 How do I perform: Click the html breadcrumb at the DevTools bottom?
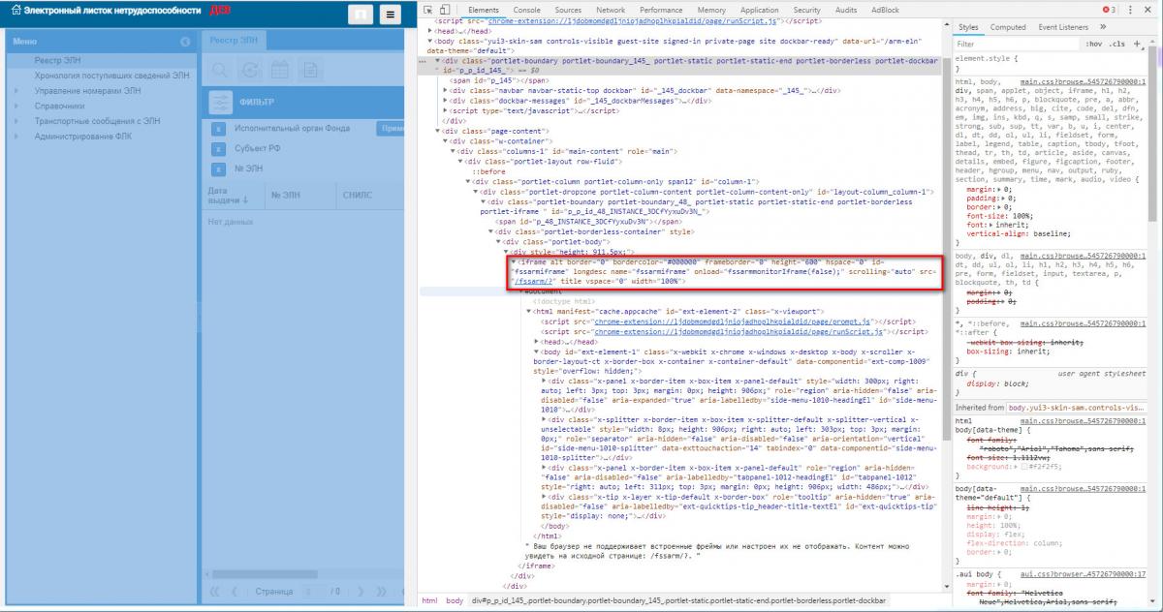click(429, 601)
